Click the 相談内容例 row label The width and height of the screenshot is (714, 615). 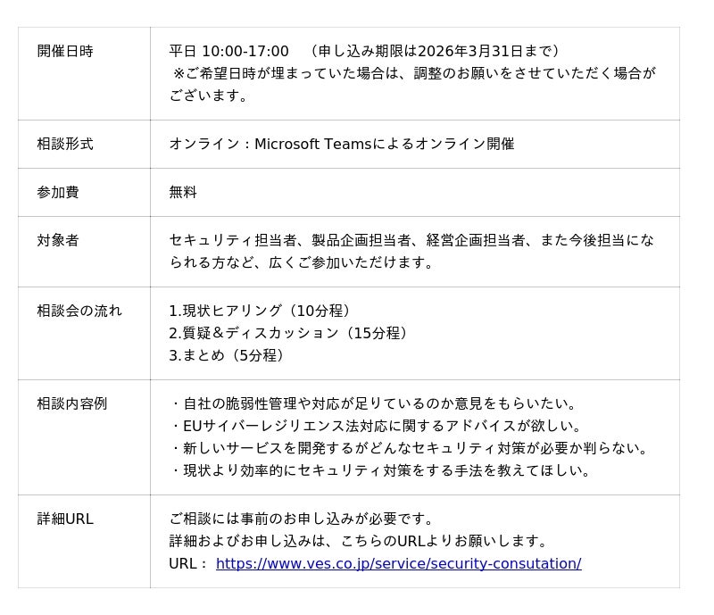pyautogui.click(x=72, y=403)
